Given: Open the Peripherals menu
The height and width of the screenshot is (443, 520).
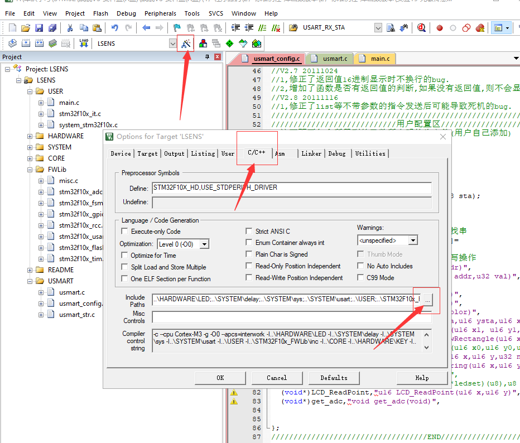Looking at the screenshot, I should [x=160, y=13].
